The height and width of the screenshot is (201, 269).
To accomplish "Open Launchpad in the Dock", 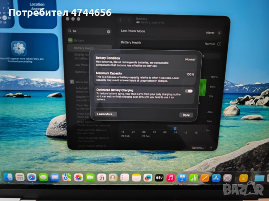I will [20, 177].
